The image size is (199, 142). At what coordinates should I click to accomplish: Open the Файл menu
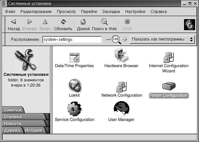[x=10, y=12]
